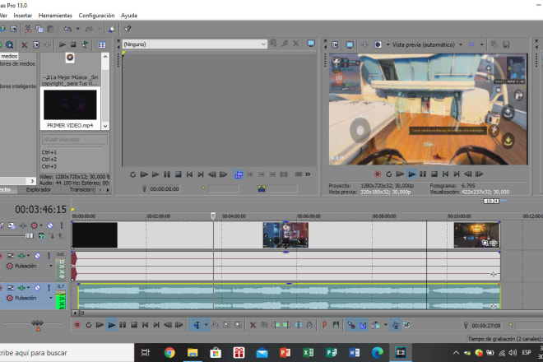The height and width of the screenshot is (362, 543).
Task: Click the Undo arrow icon
Action: [67, 29]
